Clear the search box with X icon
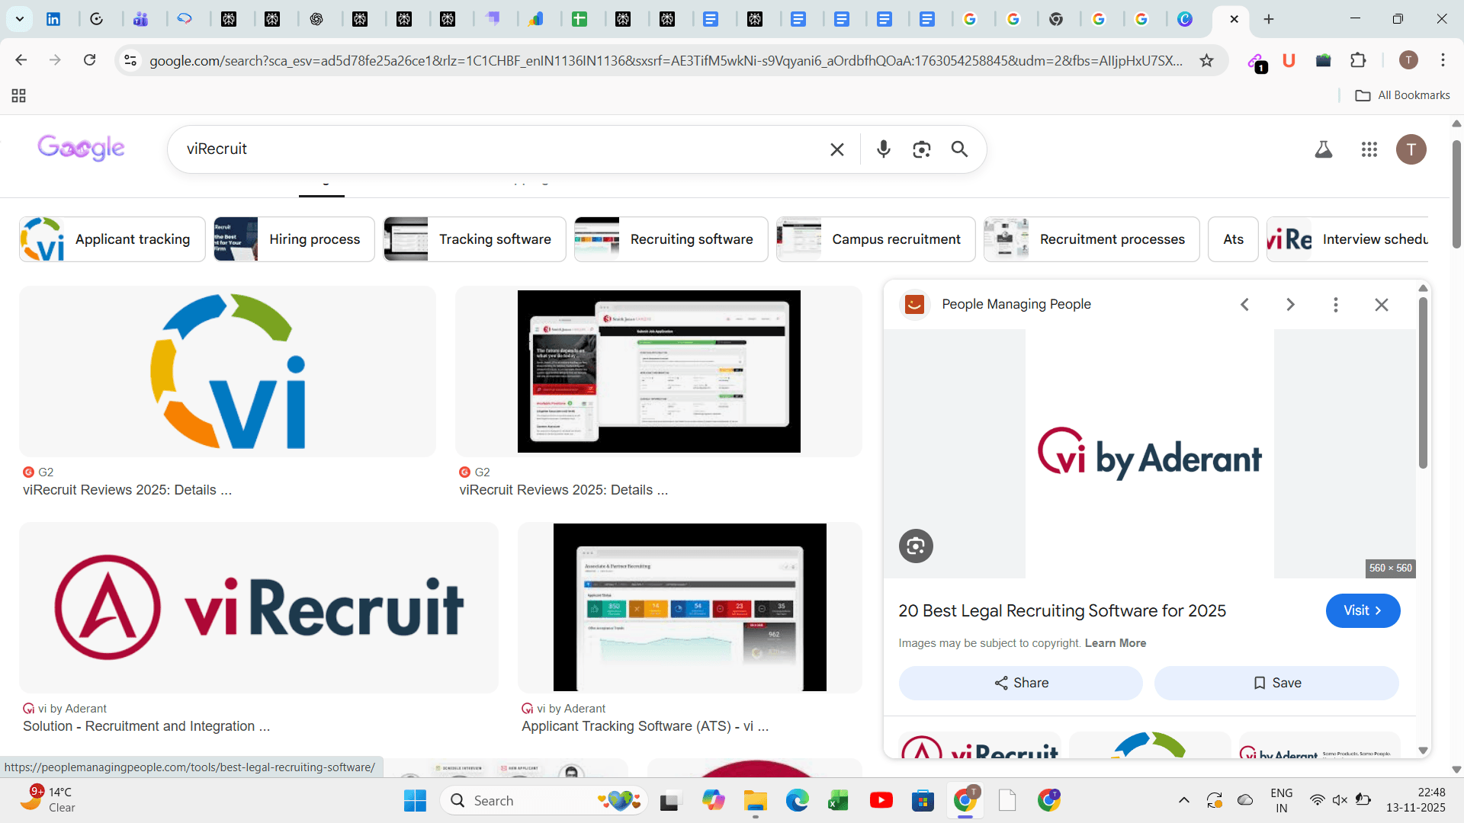The image size is (1464, 823). [x=836, y=149]
